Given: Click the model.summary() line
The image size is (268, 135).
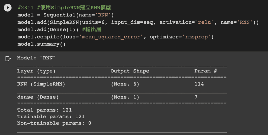Looking at the screenshot, I should (41, 44).
